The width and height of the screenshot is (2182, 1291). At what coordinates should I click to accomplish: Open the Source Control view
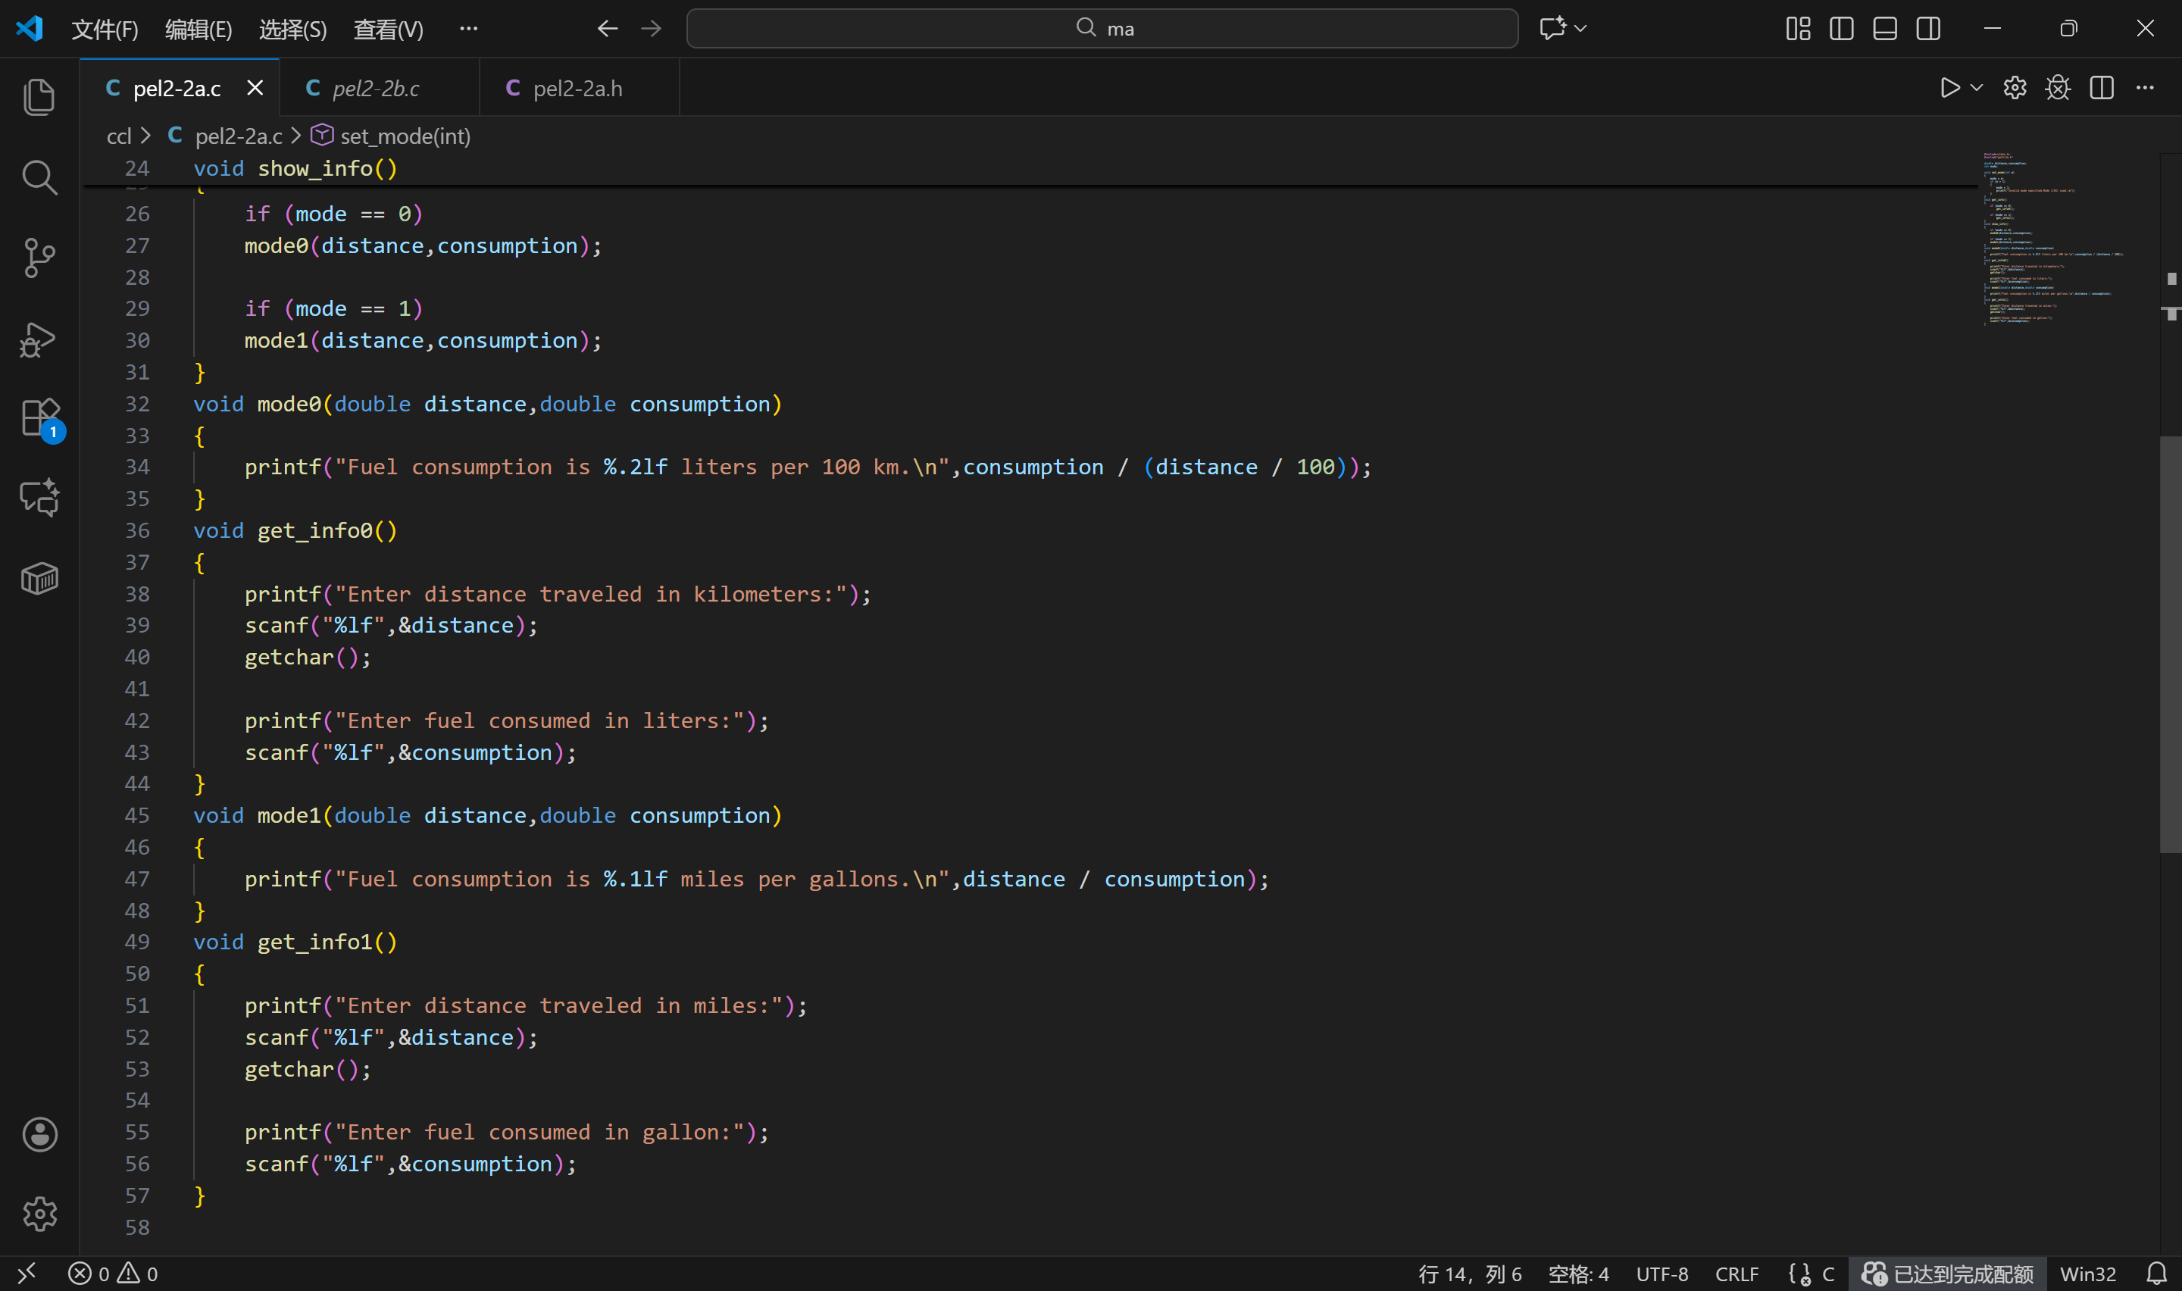click(x=39, y=258)
